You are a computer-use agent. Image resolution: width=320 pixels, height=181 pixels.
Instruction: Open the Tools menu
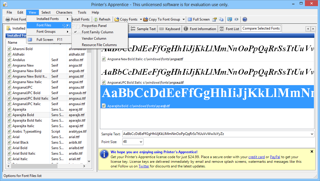coord(82,12)
